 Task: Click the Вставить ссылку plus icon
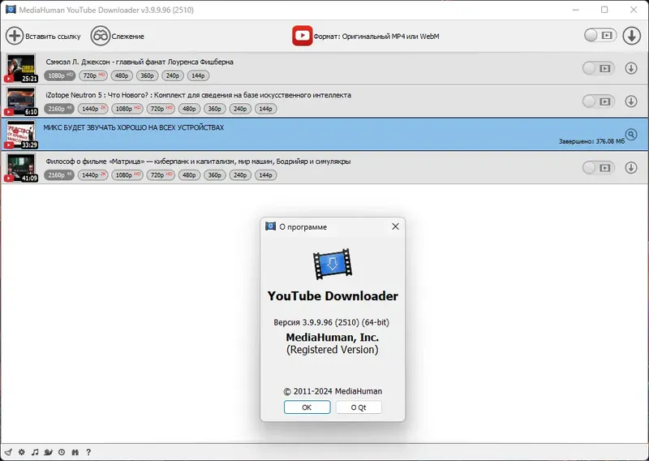15,36
